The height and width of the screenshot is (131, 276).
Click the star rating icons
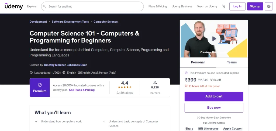tap(125, 87)
